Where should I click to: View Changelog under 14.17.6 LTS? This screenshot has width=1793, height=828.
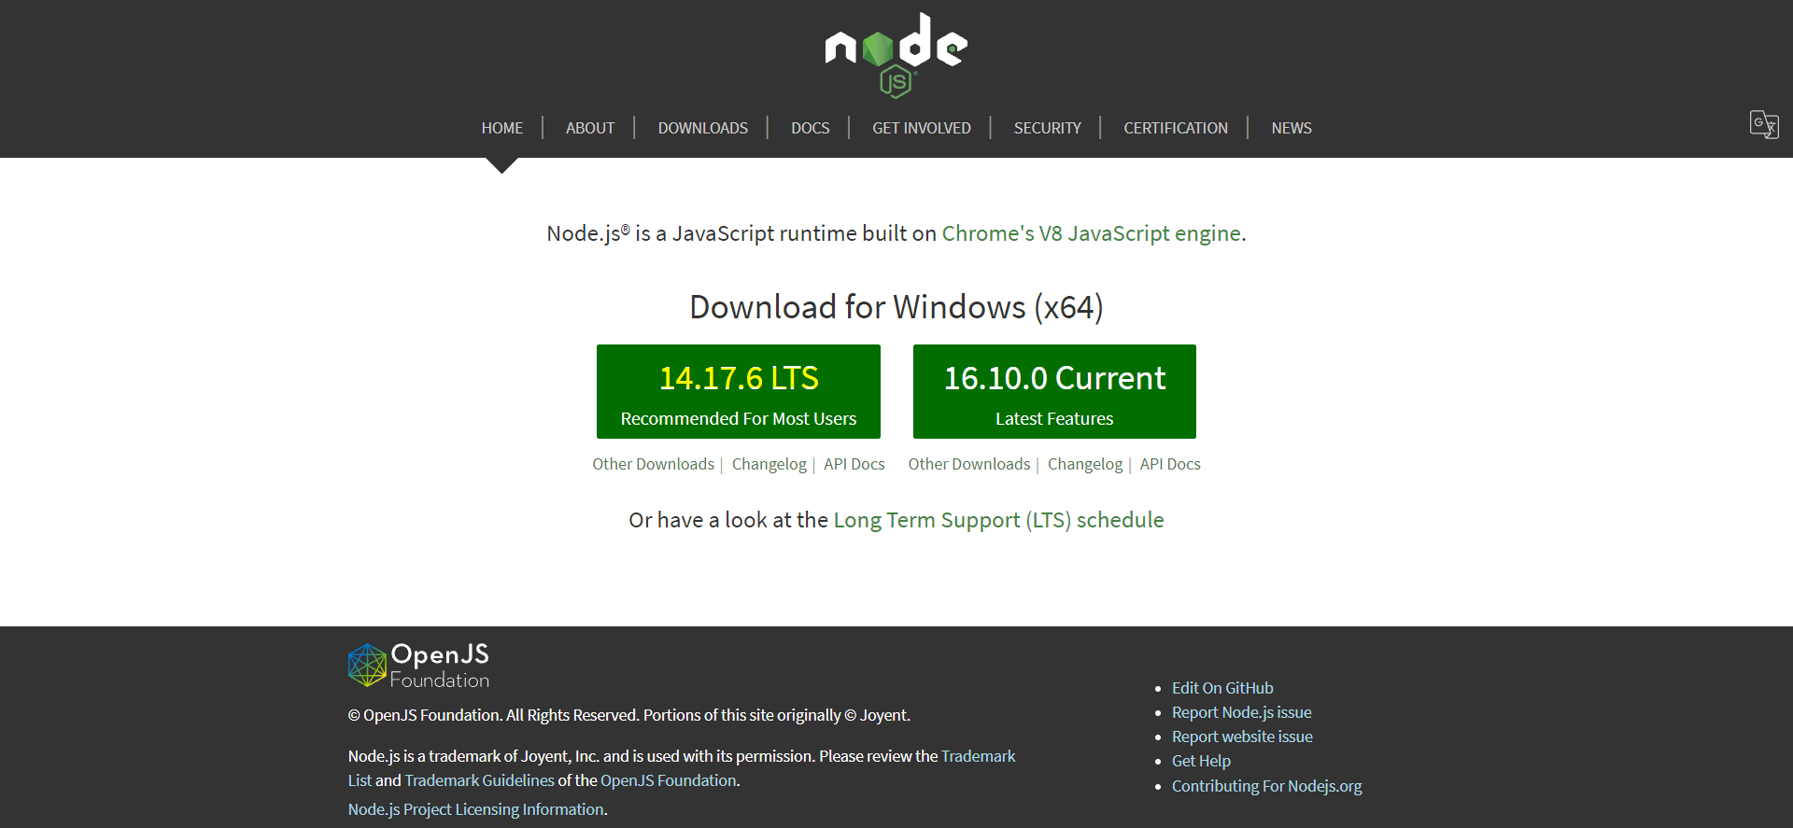(769, 464)
